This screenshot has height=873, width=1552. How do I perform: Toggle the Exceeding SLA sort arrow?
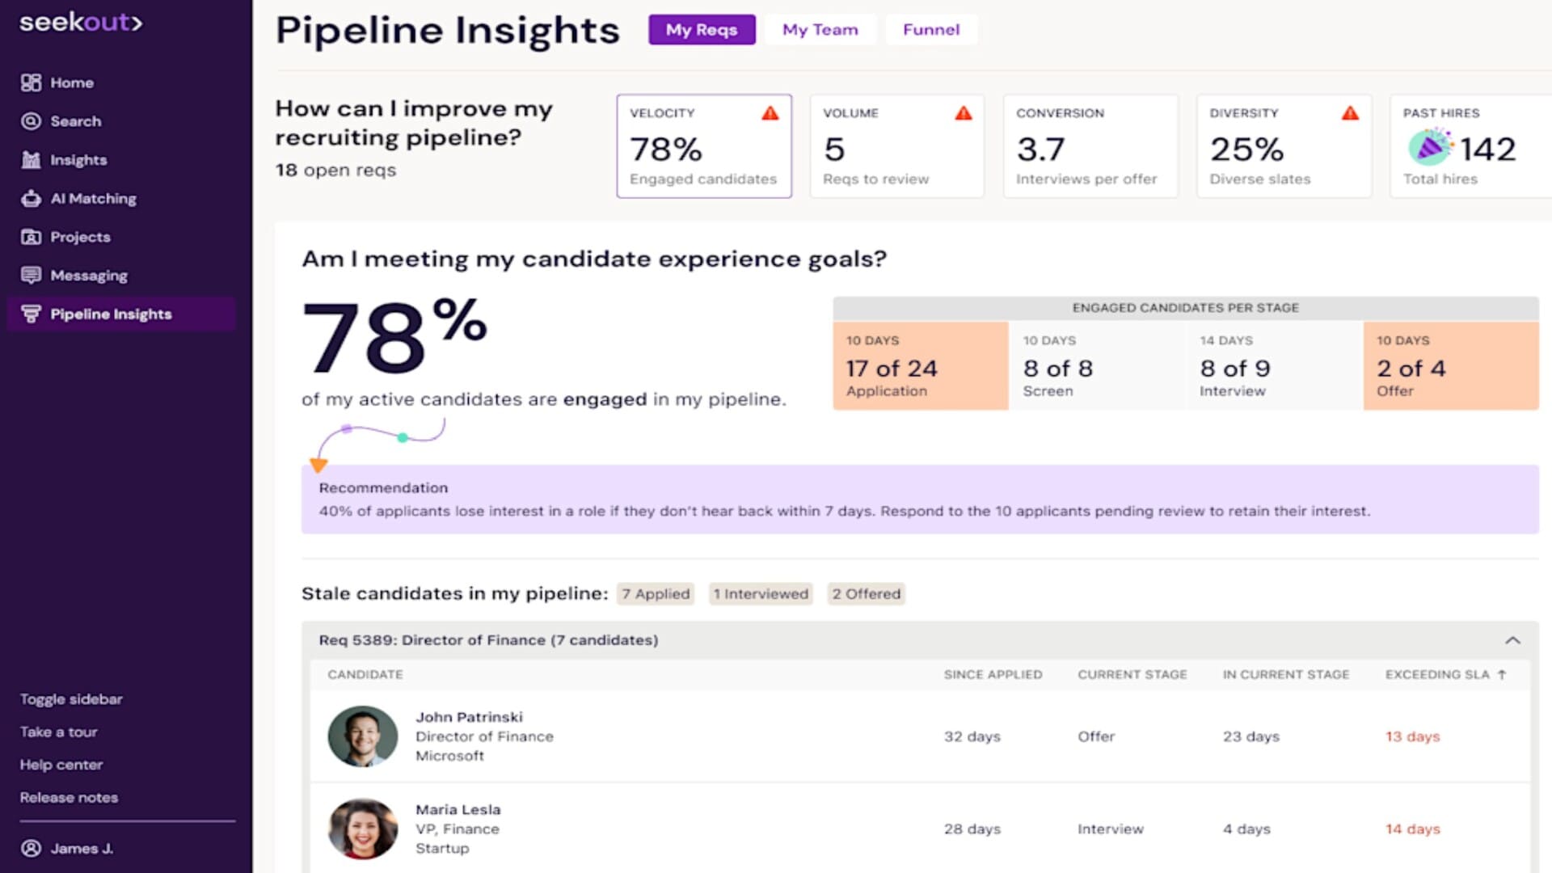pyautogui.click(x=1501, y=674)
